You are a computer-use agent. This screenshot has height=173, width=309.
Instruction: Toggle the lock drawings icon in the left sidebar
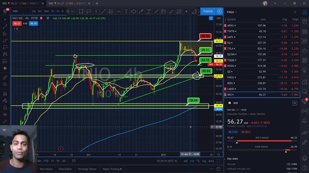[5, 108]
